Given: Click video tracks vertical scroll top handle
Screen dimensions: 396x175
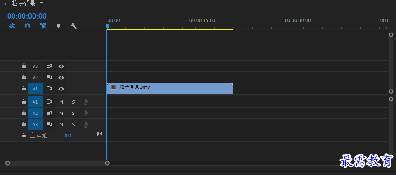Looking at the screenshot, I should click(x=391, y=35).
